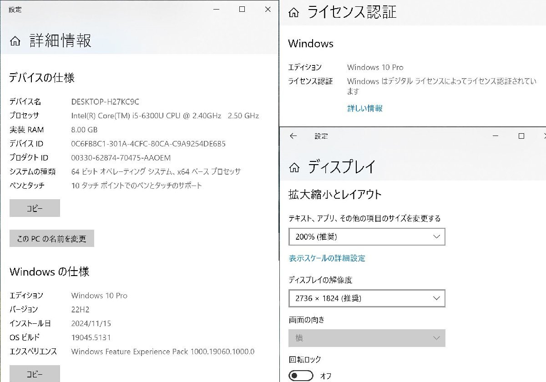Click the デバイスの仕様 heading
Viewport: 546px width, 382px height.
[42, 78]
